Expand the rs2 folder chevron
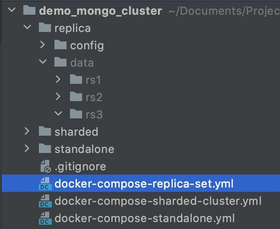 click(x=58, y=96)
